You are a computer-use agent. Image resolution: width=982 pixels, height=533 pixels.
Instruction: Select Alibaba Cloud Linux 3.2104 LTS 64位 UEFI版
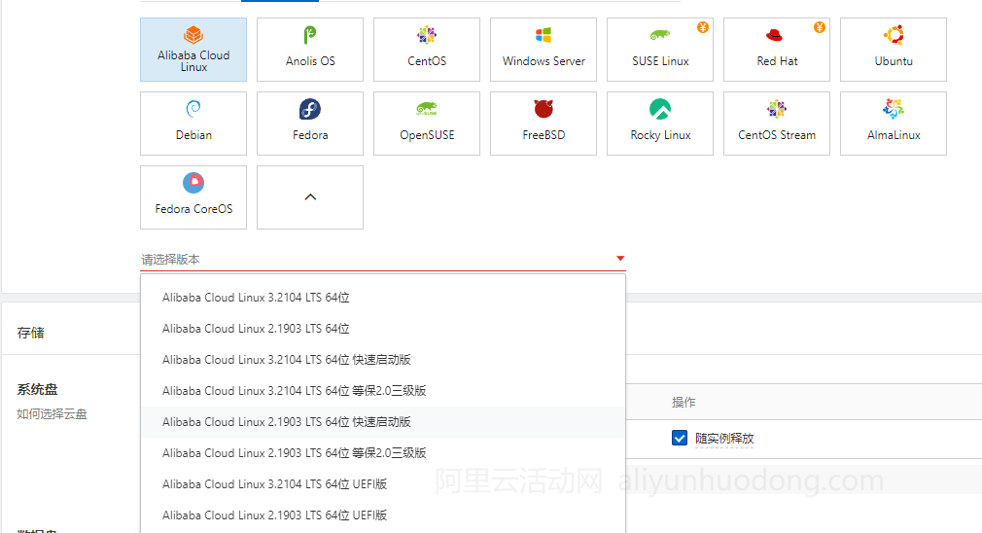click(383, 484)
